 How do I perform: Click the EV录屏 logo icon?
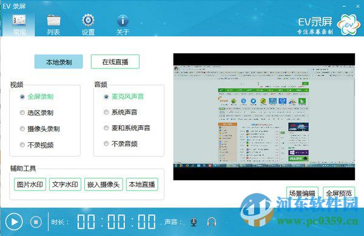(348, 25)
